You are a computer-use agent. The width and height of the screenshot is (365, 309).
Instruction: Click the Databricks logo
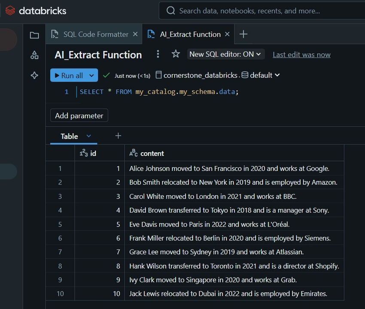36,11
